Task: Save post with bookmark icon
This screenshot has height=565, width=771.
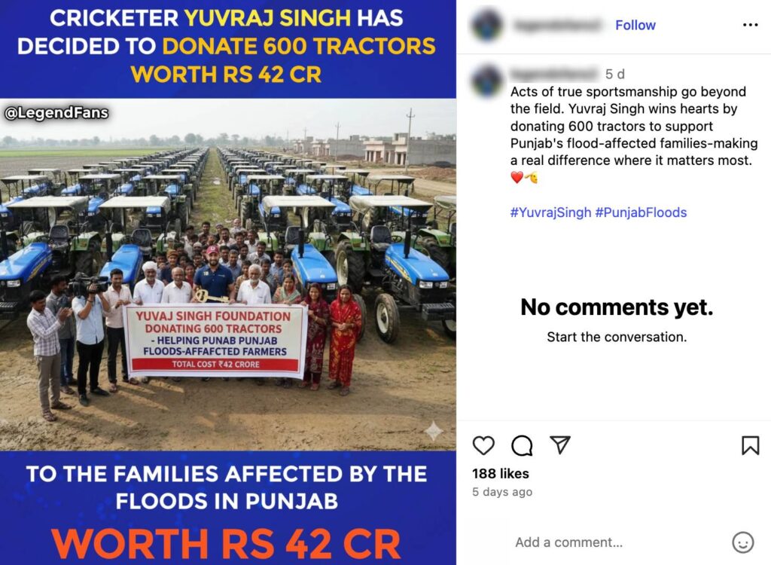Action: coord(750,445)
